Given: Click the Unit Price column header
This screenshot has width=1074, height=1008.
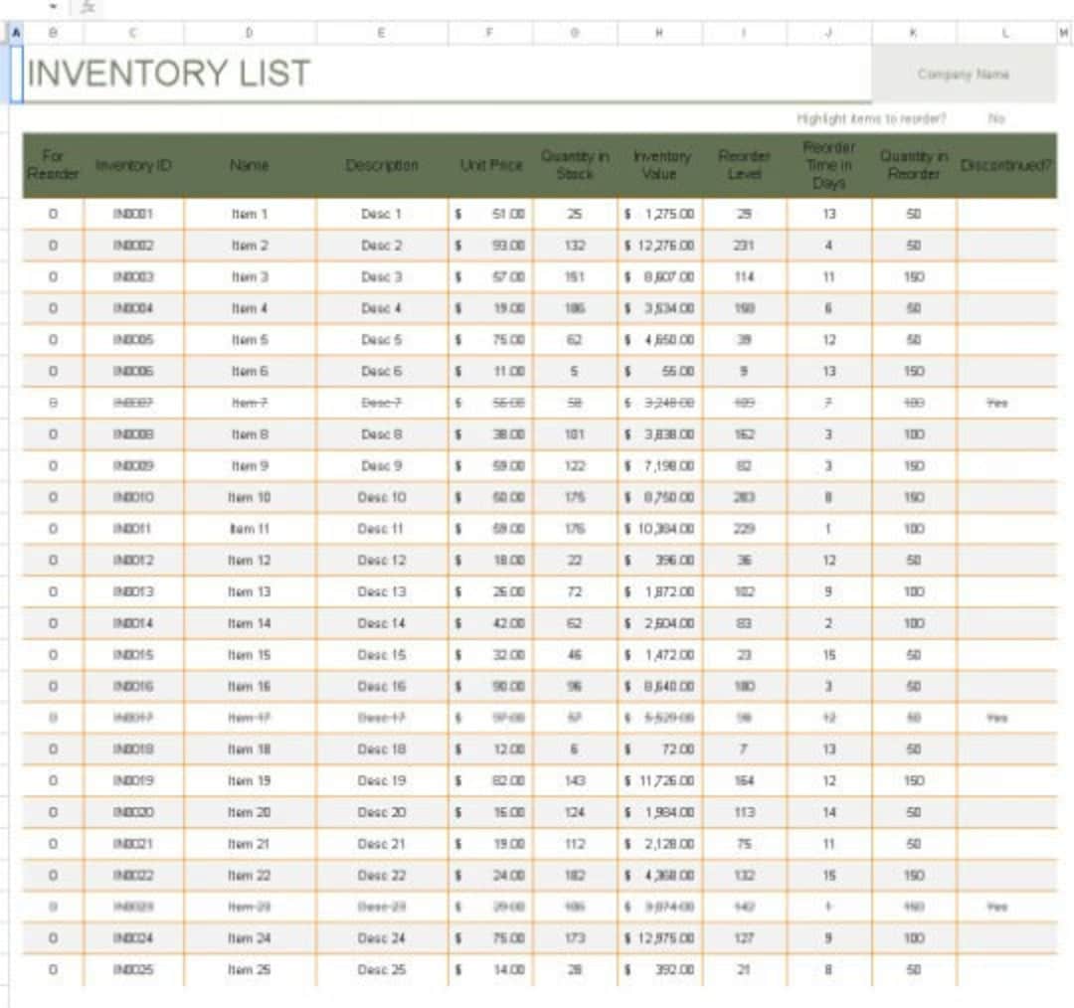Looking at the screenshot, I should (490, 166).
